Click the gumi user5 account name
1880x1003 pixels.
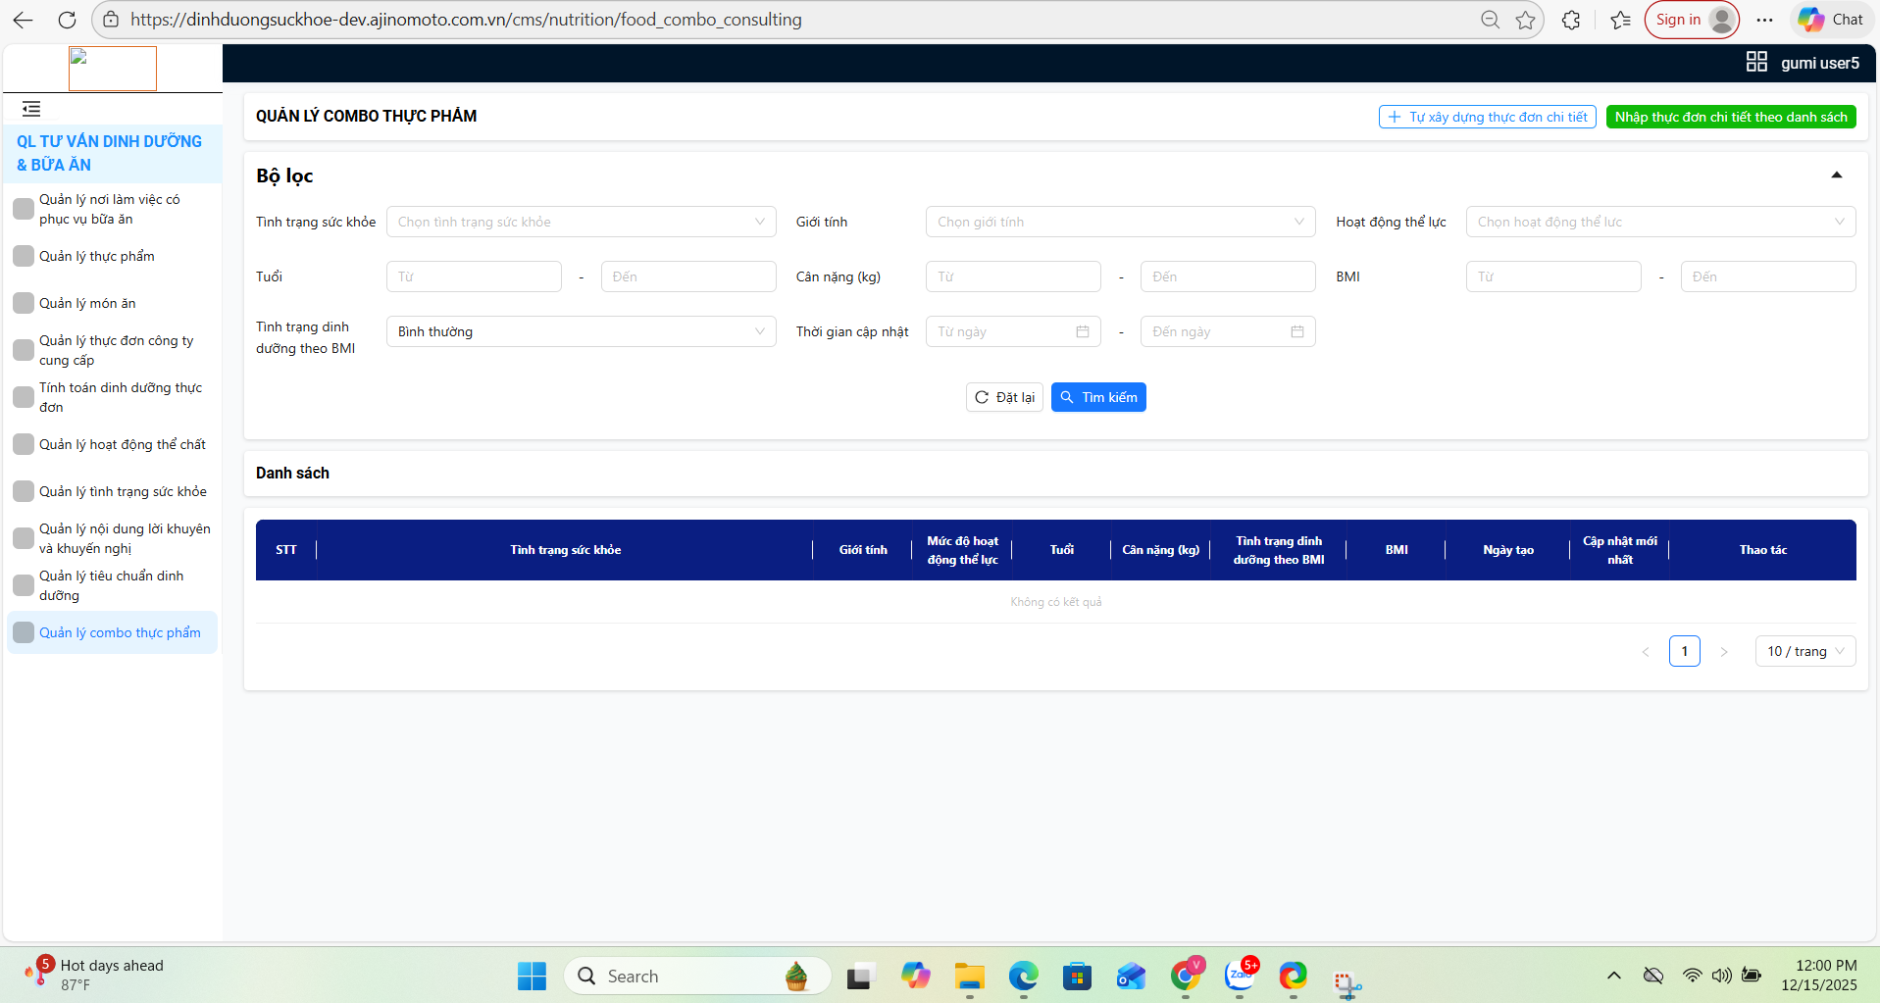[x=1819, y=63]
